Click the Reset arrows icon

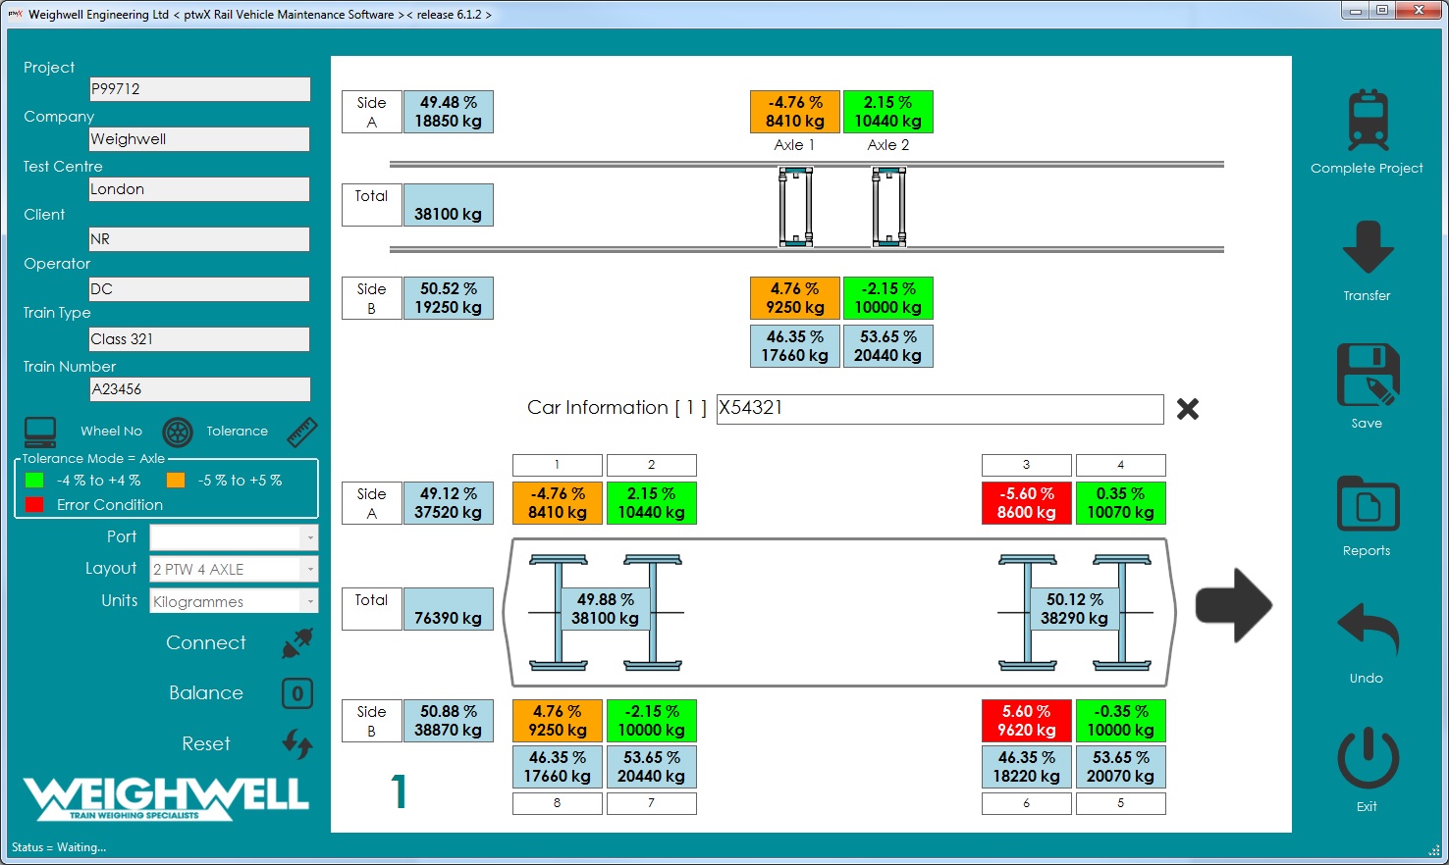297,744
